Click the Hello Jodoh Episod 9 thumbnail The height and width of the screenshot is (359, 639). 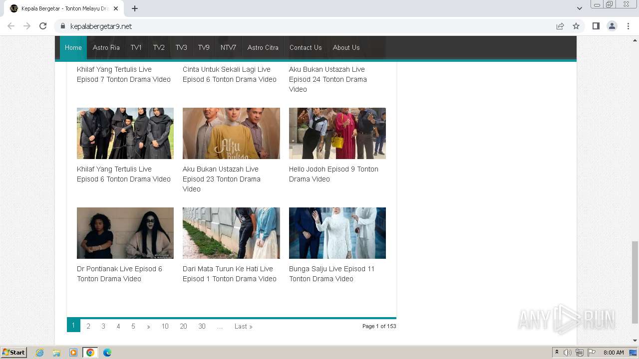tap(337, 133)
